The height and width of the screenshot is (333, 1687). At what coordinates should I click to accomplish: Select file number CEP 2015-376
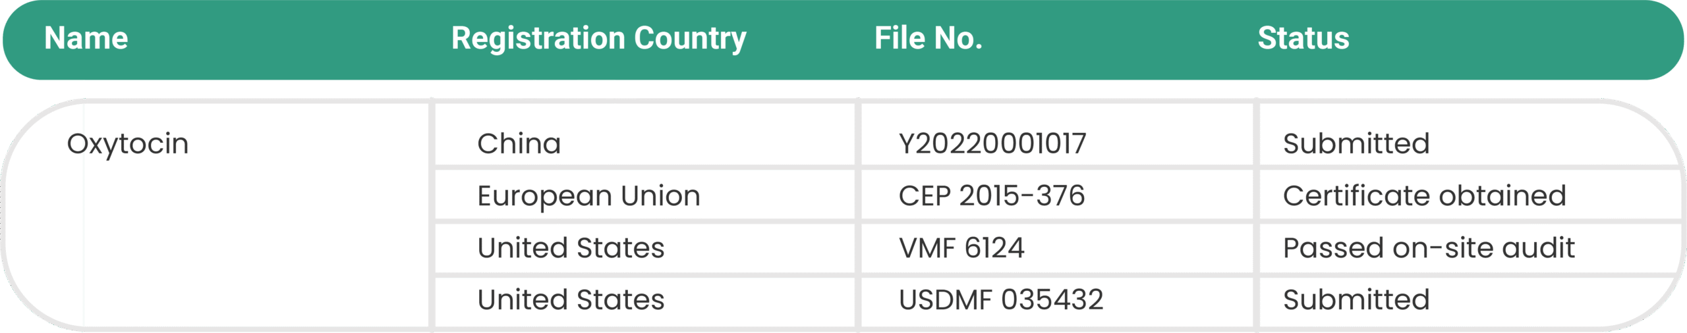coord(992,196)
